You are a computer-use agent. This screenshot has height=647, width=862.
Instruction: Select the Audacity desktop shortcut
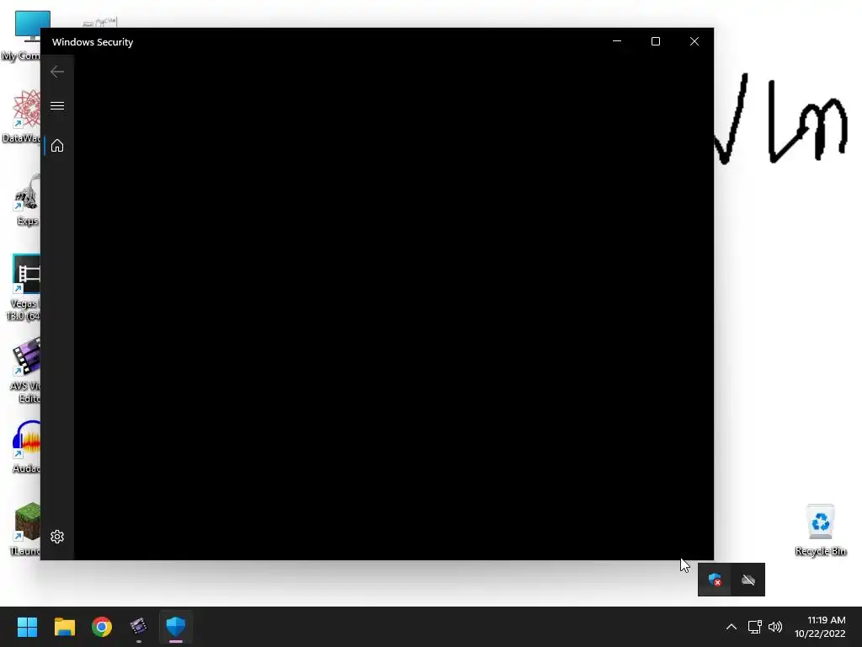pos(26,446)
